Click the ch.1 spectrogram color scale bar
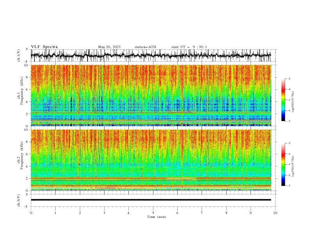310x239 pixels. click(x=283, y=100)
